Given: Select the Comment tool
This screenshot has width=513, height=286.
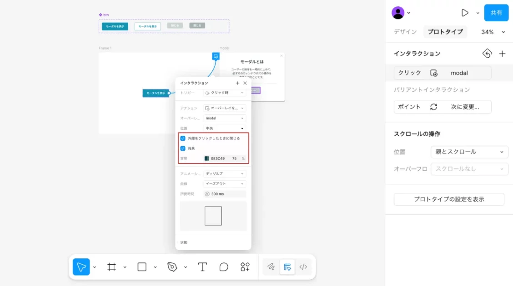Looking at the screenshot, I should [x=224, y=267].
